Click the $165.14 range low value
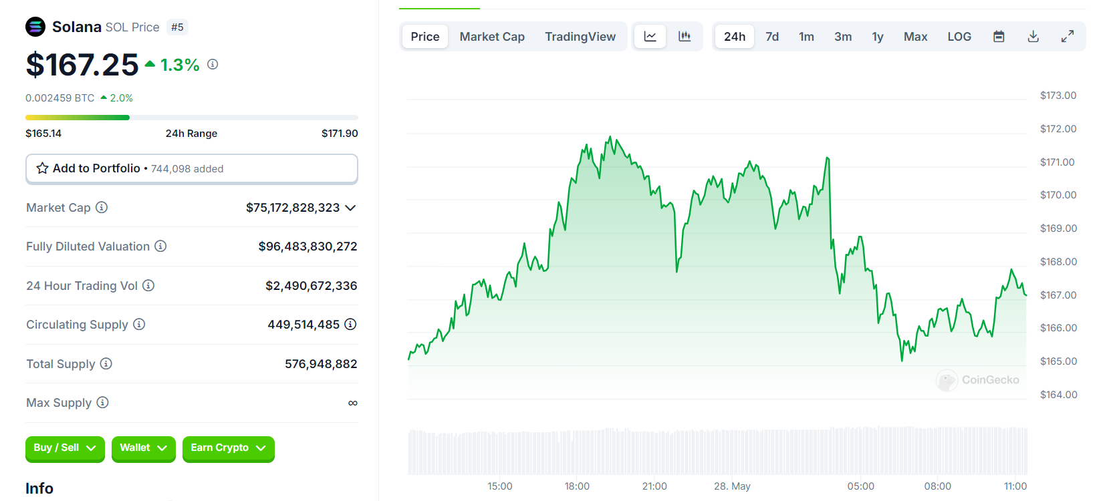The width and height of the screenshot is (1107, 501). pos(43,134)
